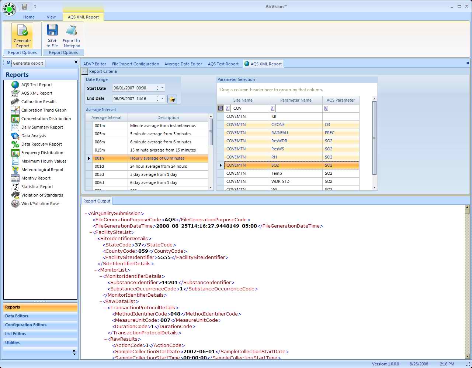Open Frequency Distribution report

tap(42, 153)
